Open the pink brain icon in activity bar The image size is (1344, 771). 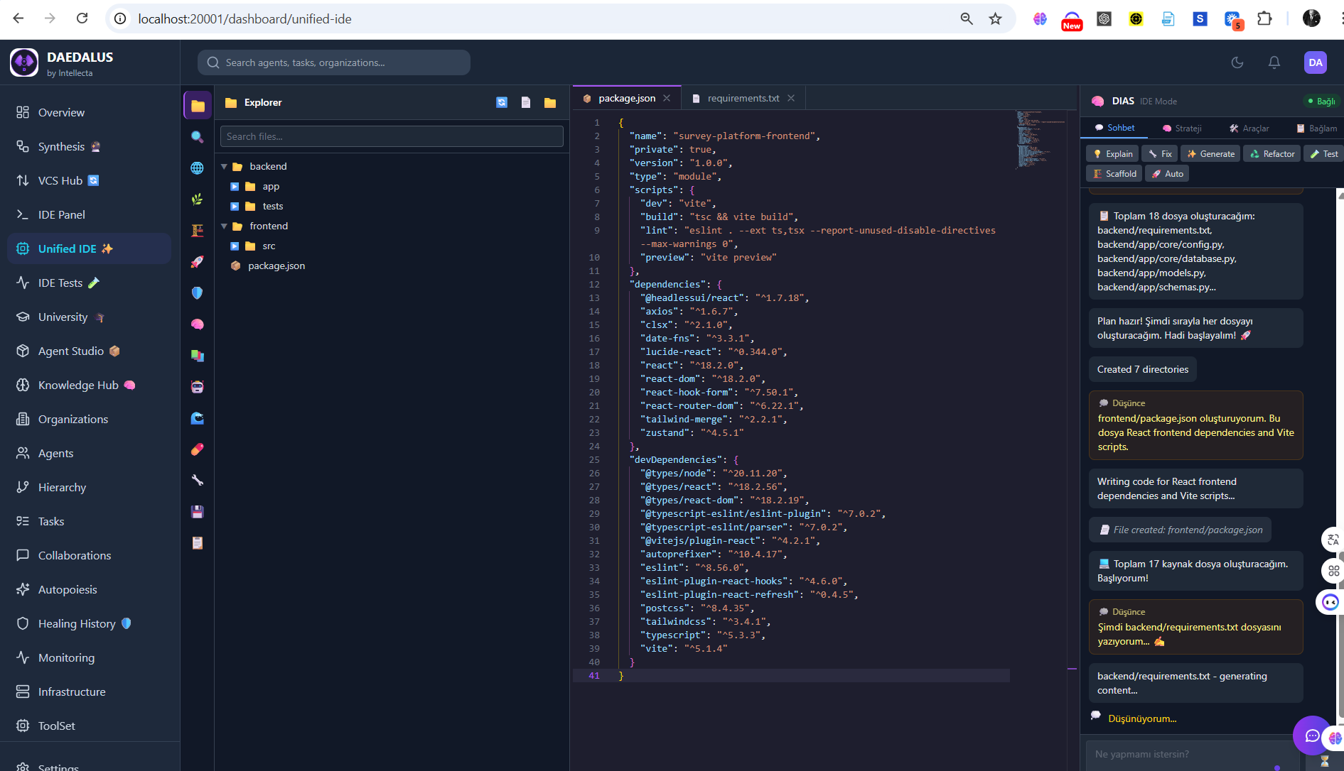coord(198,324)
